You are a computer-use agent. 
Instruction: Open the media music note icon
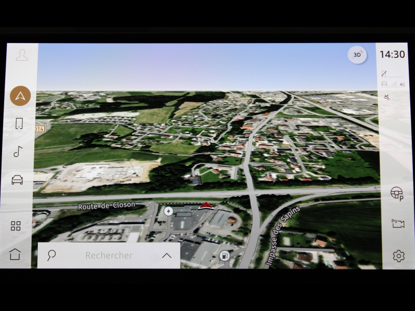coord(18,151)
